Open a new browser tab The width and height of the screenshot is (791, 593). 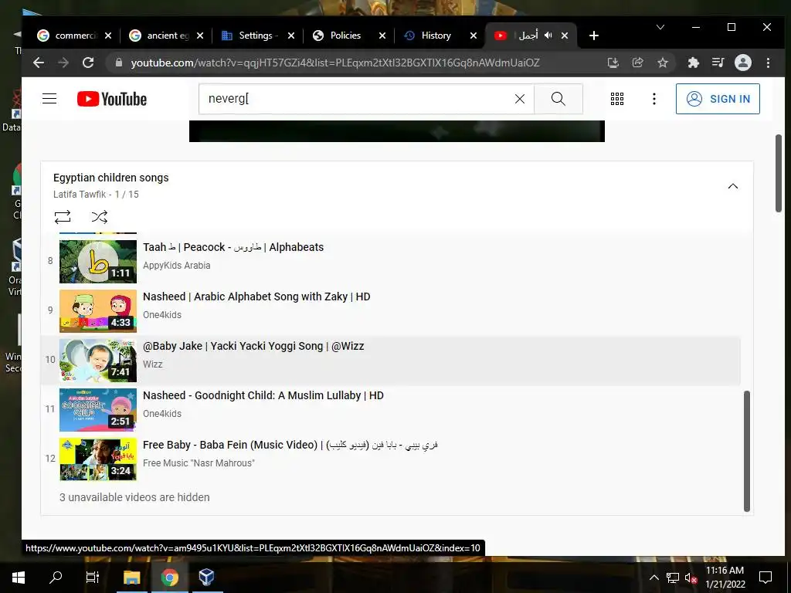click(594, 36)
